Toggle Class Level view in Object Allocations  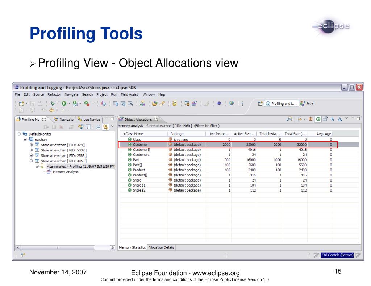coord(318,119)
